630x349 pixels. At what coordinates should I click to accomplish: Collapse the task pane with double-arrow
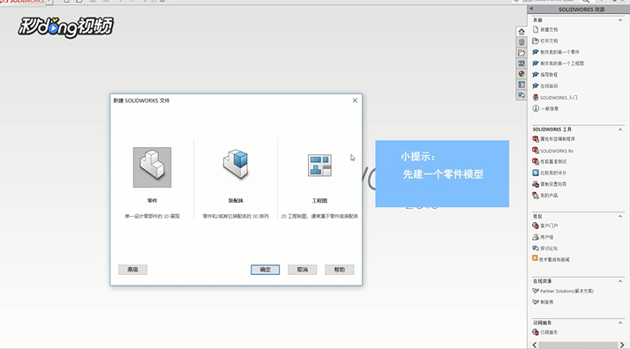coord(531,9)
